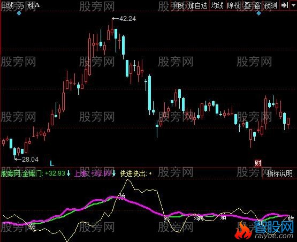Screen dimensions: 297x242
Task: Click the jump-to-end arrow icon in top toolbar
Action: tap(285, 5)
